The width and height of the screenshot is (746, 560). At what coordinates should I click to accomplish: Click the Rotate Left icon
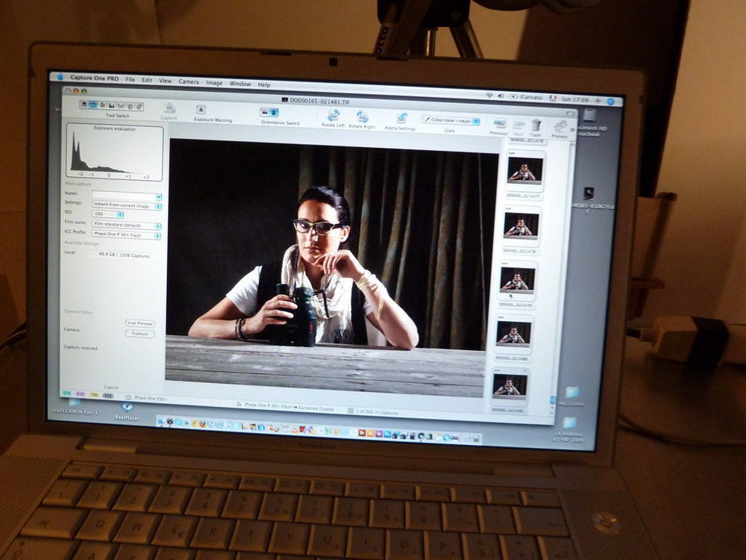coord(333,116)
